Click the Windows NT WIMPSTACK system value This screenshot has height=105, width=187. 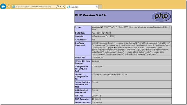pyautogui.click(x=131, y=29)
